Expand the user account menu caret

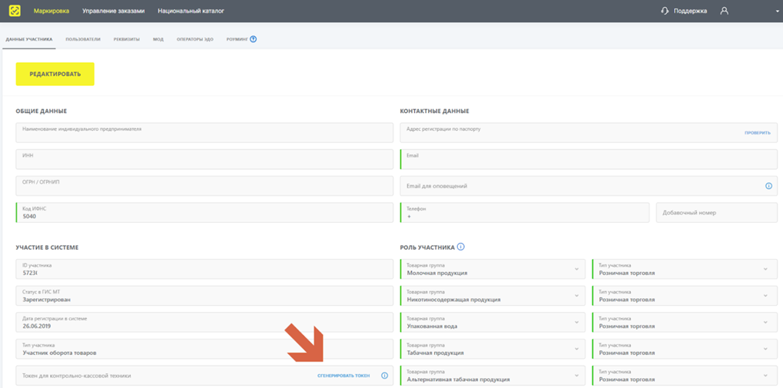click(777, 11)
